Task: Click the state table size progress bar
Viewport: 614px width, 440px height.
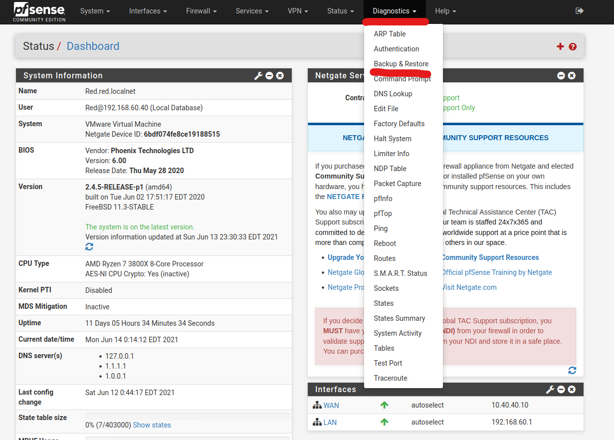Action: (x=188, y=416)
